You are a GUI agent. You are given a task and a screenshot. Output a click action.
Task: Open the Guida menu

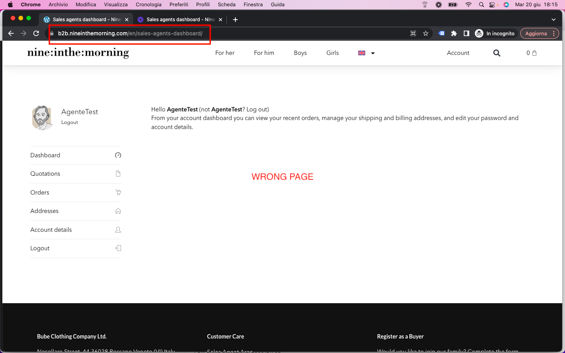278,5
